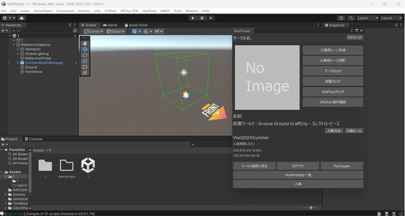Viewport: 405px width, 216px height.
Task: Open search-by-type icon in Hierarchy search
Action: click(75, 31)
